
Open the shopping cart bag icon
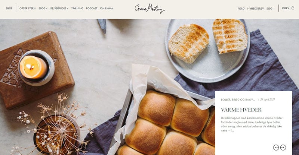point(293,8)
